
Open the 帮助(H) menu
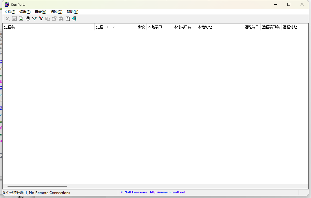[x=72, y=12]
